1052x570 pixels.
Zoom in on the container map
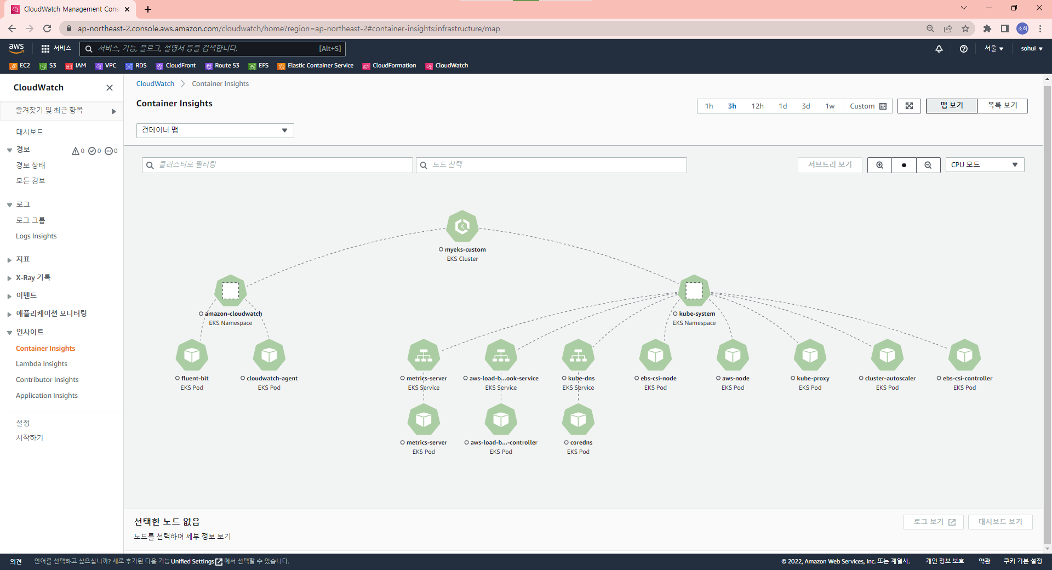[x=879, y=165]
